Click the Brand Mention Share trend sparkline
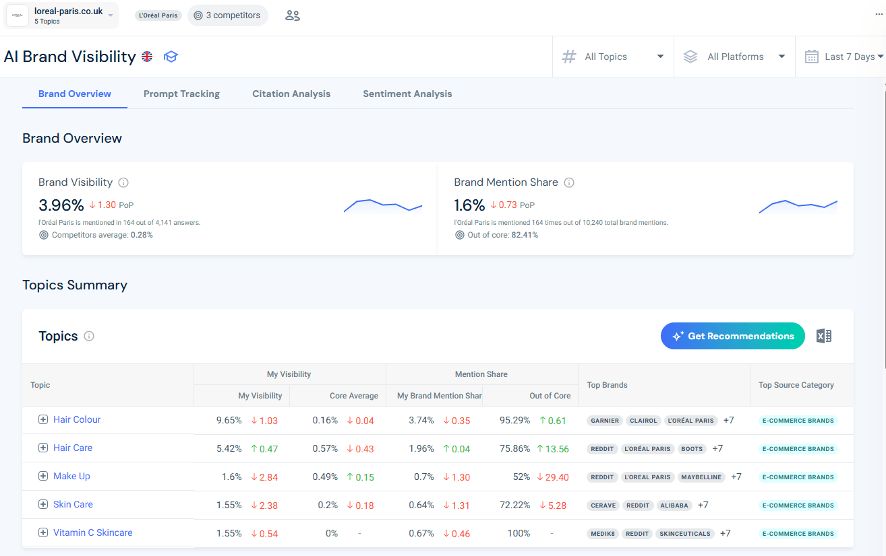The width and height of the screenshot is (886, 556). [x=798, y=206]
